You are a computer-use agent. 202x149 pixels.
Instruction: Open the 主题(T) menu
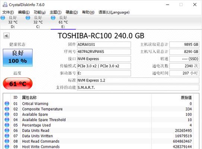pos(56,12)
